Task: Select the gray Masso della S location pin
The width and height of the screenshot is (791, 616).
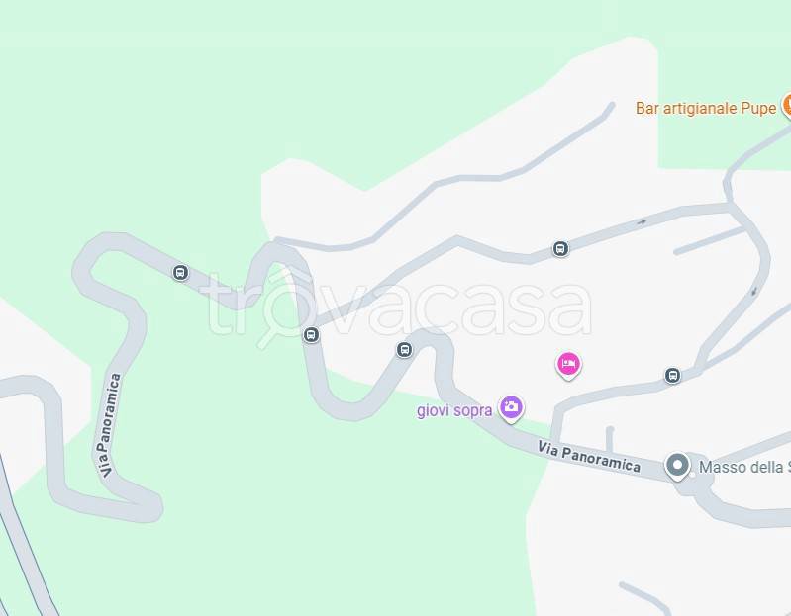Action: coord(677,467)
